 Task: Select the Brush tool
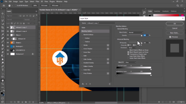(3, 42)
